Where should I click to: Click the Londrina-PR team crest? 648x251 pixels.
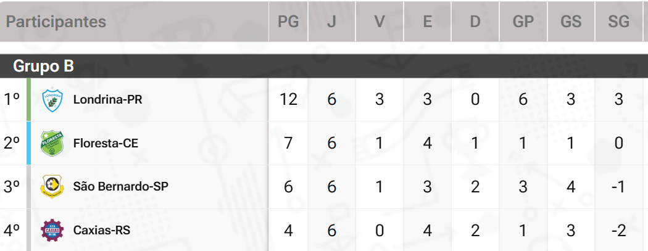click(51, 100)
